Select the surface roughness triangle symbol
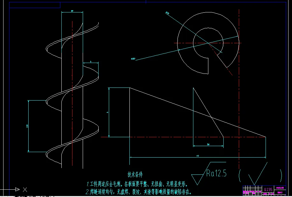Viewport: 292px width, 197px height. 198,180
